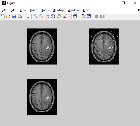This screenshot has height=126, width=140.
Task: Toggle the Brush data tool
Action: click(65, 16)
